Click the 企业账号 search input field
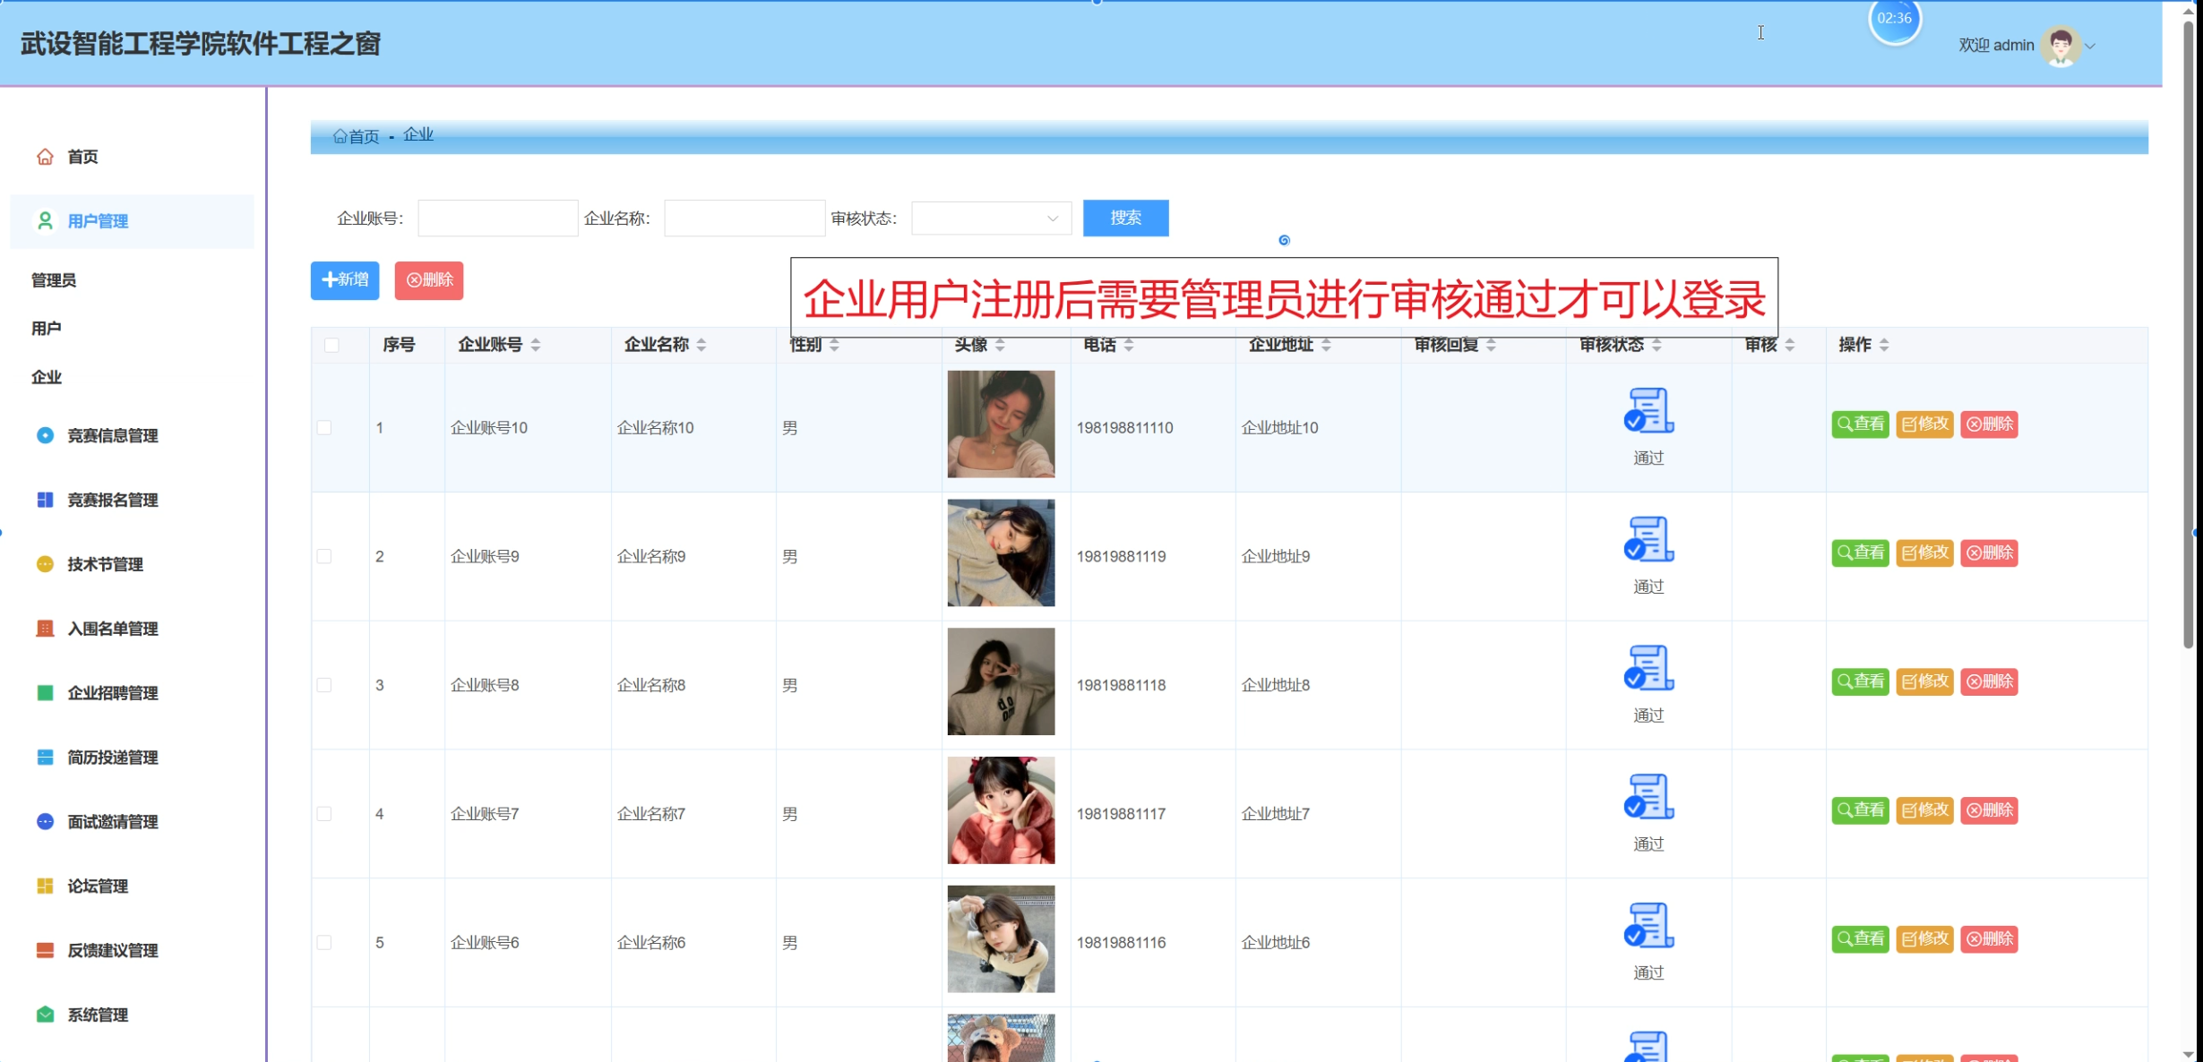This screenshot has width=2203, height=1062. pos(497,218)
